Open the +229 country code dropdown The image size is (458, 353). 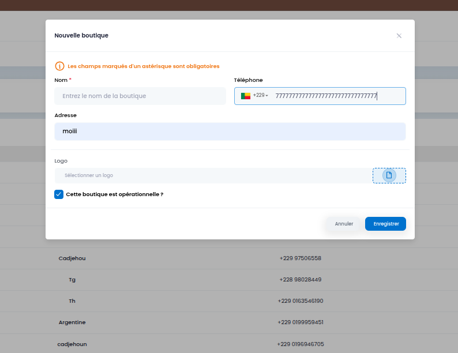point(261,96)
